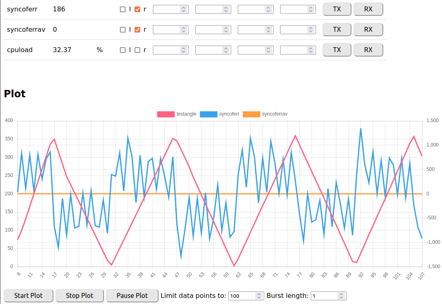Enable the l checkbox for syncoferr

(123, 9)
